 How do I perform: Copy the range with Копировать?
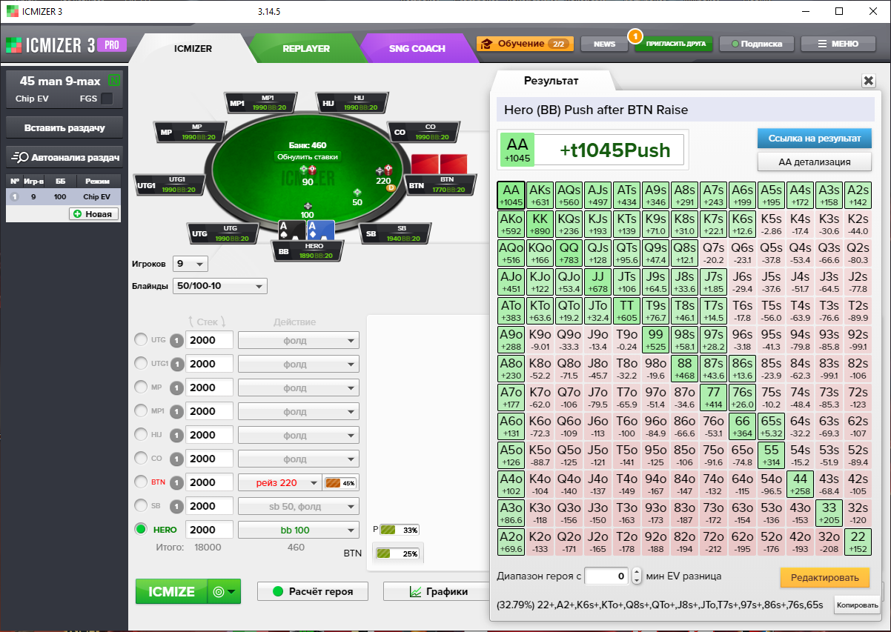856,605
